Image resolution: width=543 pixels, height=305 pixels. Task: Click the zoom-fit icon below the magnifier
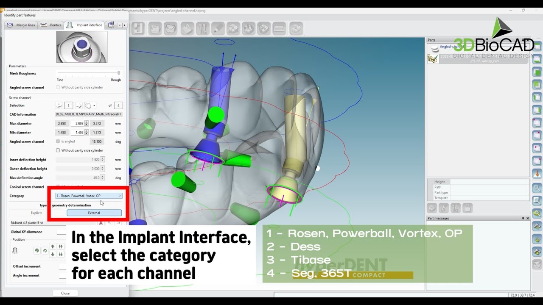coord(537,200)
